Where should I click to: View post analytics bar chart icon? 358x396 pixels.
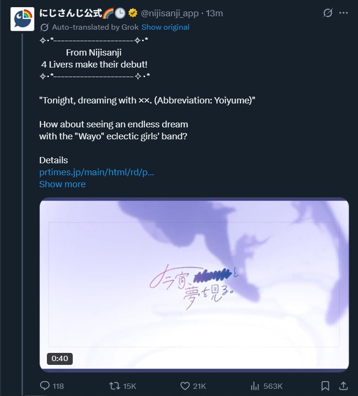coord(255,385)
